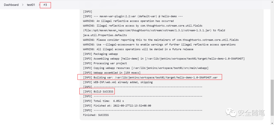Click the 'Assembling webapp [hello-demo]' line
Viewport: 274px width, 125px height.
164,59
